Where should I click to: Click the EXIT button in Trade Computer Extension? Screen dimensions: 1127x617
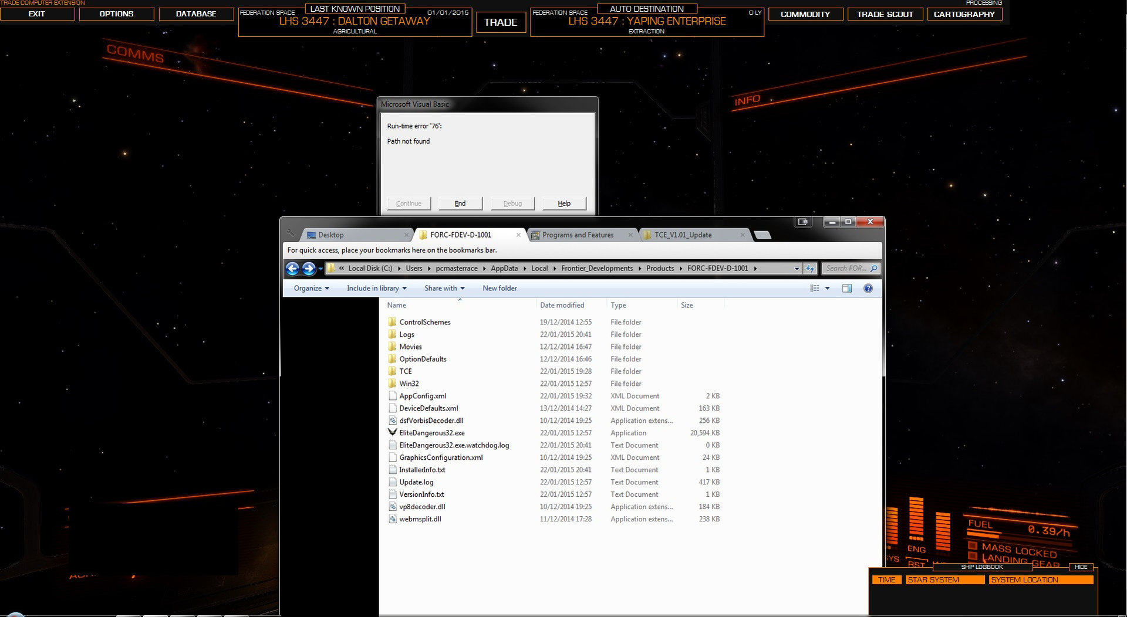(x=36, y=13)
